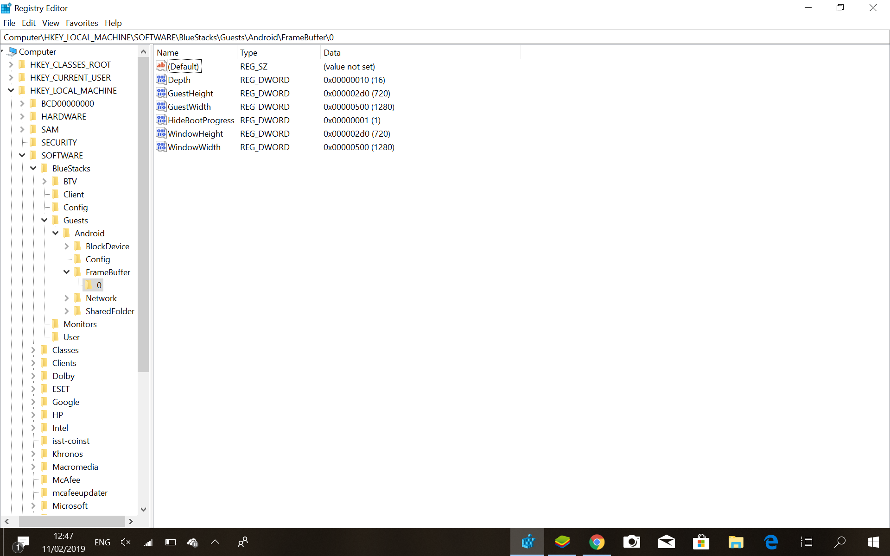The width and height of the screenshot is (890, 556).
Task: Click the Data column header
Action: coord(421,52)
